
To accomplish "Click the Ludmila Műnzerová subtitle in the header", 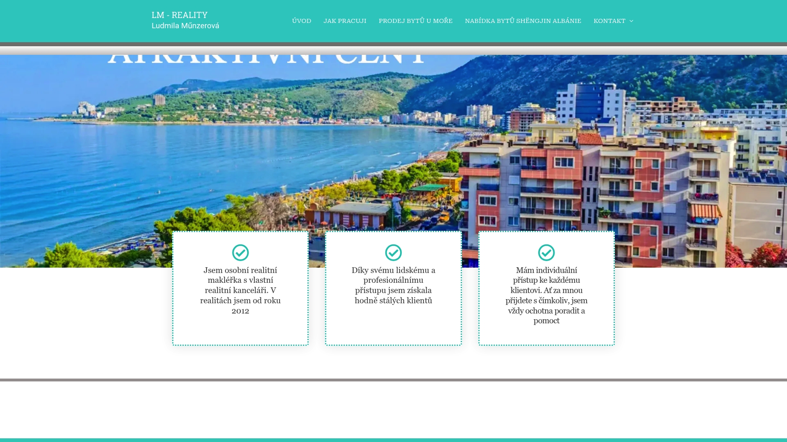I will tap(184, 25).
